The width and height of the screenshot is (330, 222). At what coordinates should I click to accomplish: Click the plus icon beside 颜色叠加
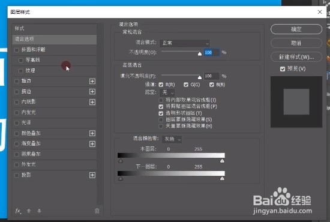pos(92,133)
